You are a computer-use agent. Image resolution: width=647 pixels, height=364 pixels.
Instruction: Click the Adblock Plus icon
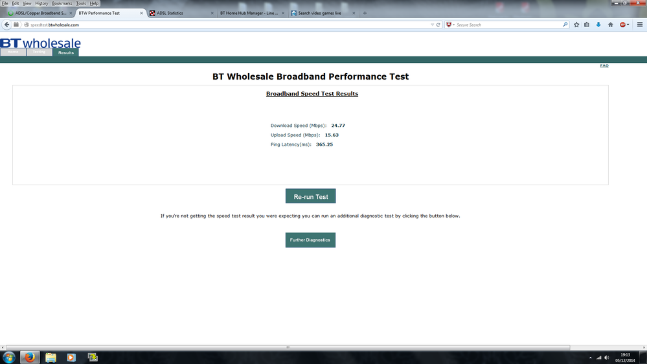tap(622, 25)
